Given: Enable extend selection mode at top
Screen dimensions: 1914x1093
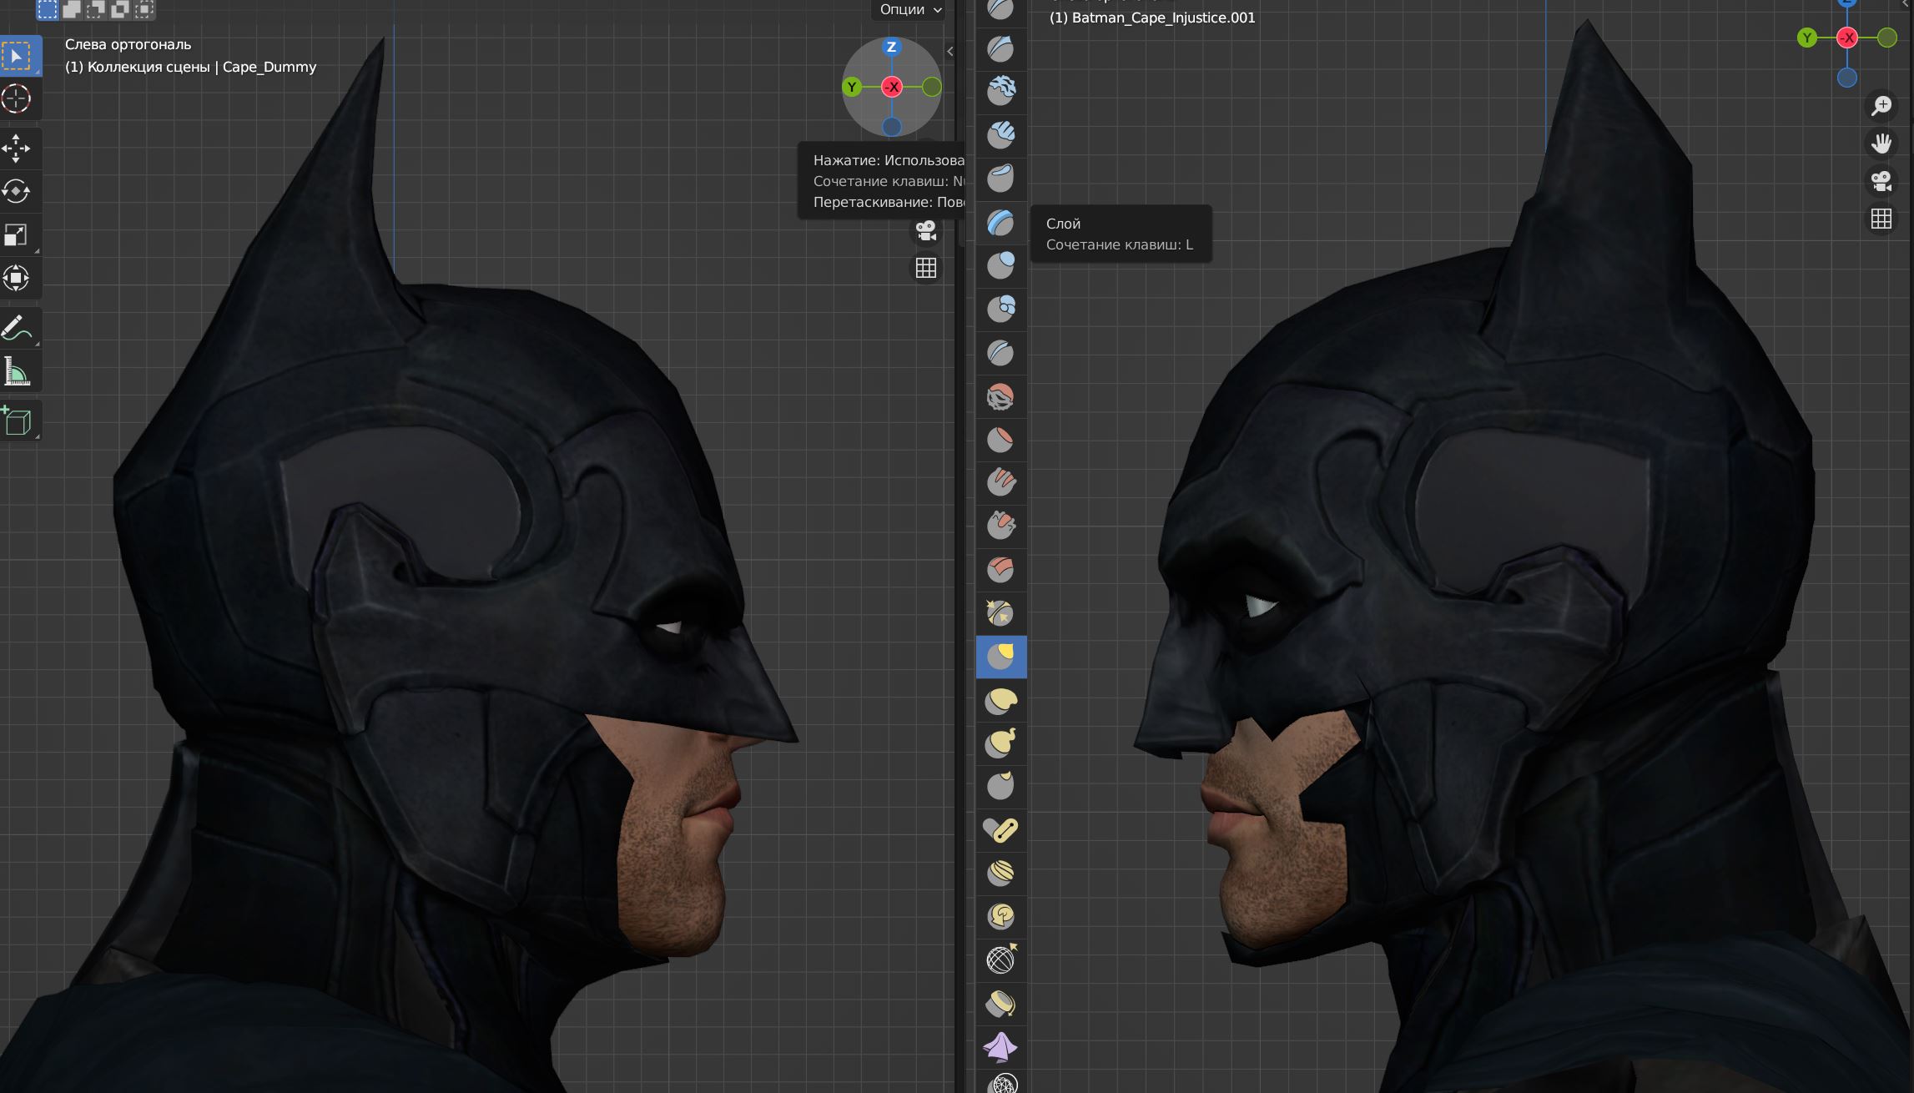Looking at the screenshot, I should pos(72,9).
